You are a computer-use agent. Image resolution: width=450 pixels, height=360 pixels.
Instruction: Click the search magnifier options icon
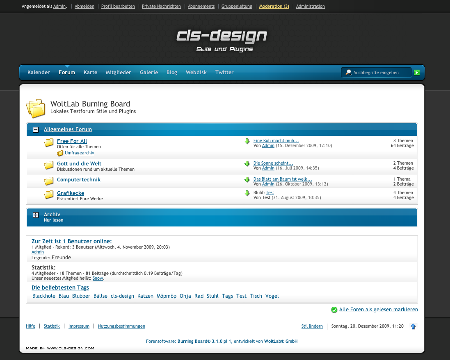pos(348,72)
